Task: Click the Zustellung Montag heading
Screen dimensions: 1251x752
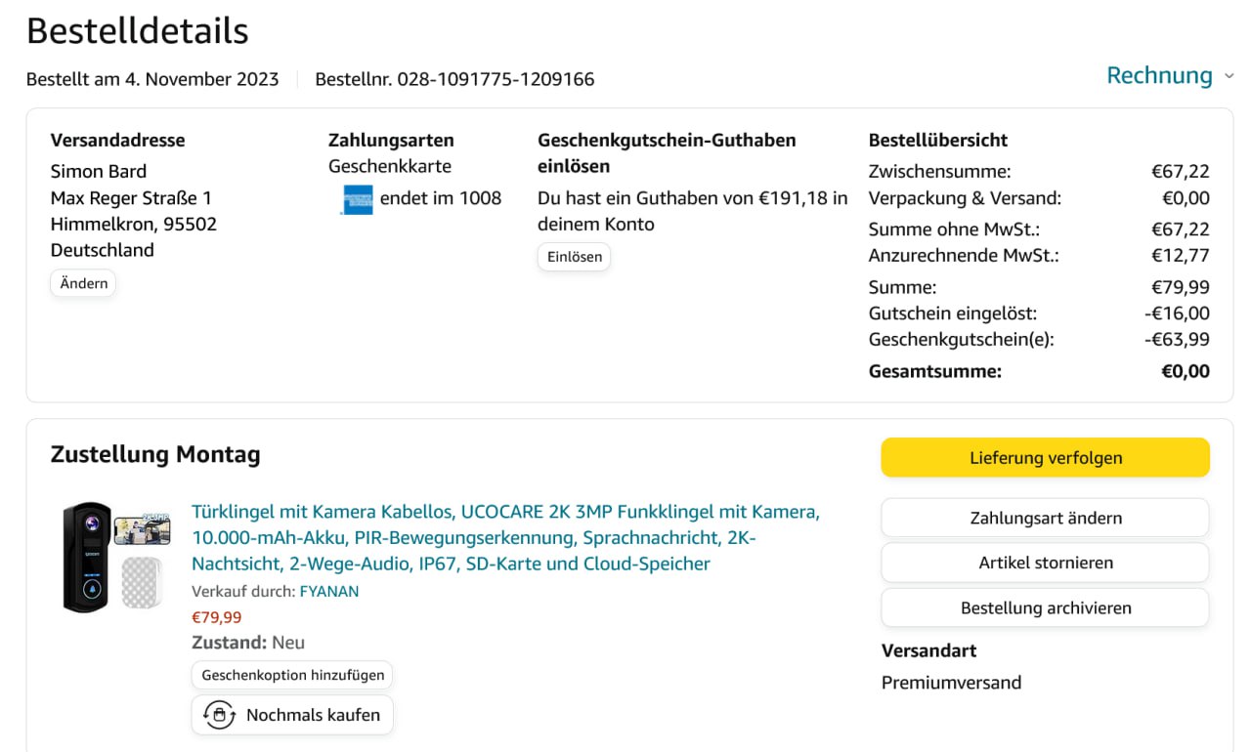Action: tap(155, 454)
